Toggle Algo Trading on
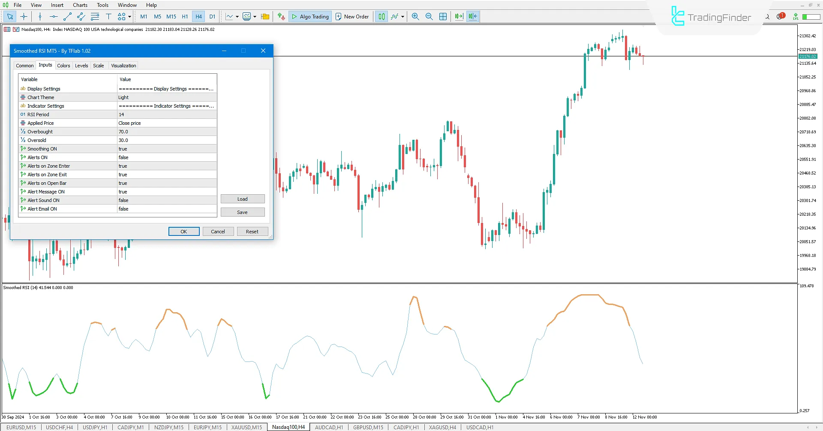Screen dimensions: 823x431 point(310,16)
